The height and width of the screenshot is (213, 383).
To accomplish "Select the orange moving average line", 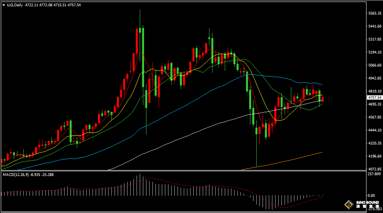I will (x=281, y=162).
